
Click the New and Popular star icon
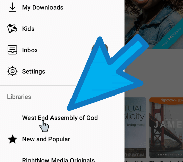[13, 139]
